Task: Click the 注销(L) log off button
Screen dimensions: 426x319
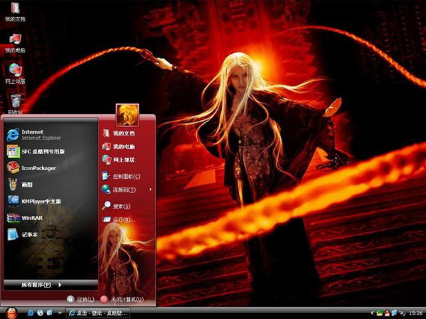Action: click(80, 300)
